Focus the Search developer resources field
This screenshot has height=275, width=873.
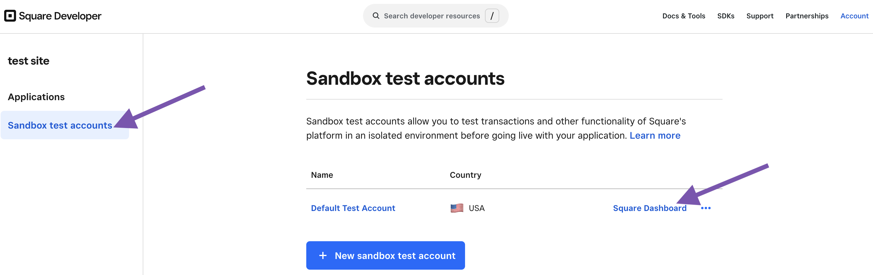point(431,16)
